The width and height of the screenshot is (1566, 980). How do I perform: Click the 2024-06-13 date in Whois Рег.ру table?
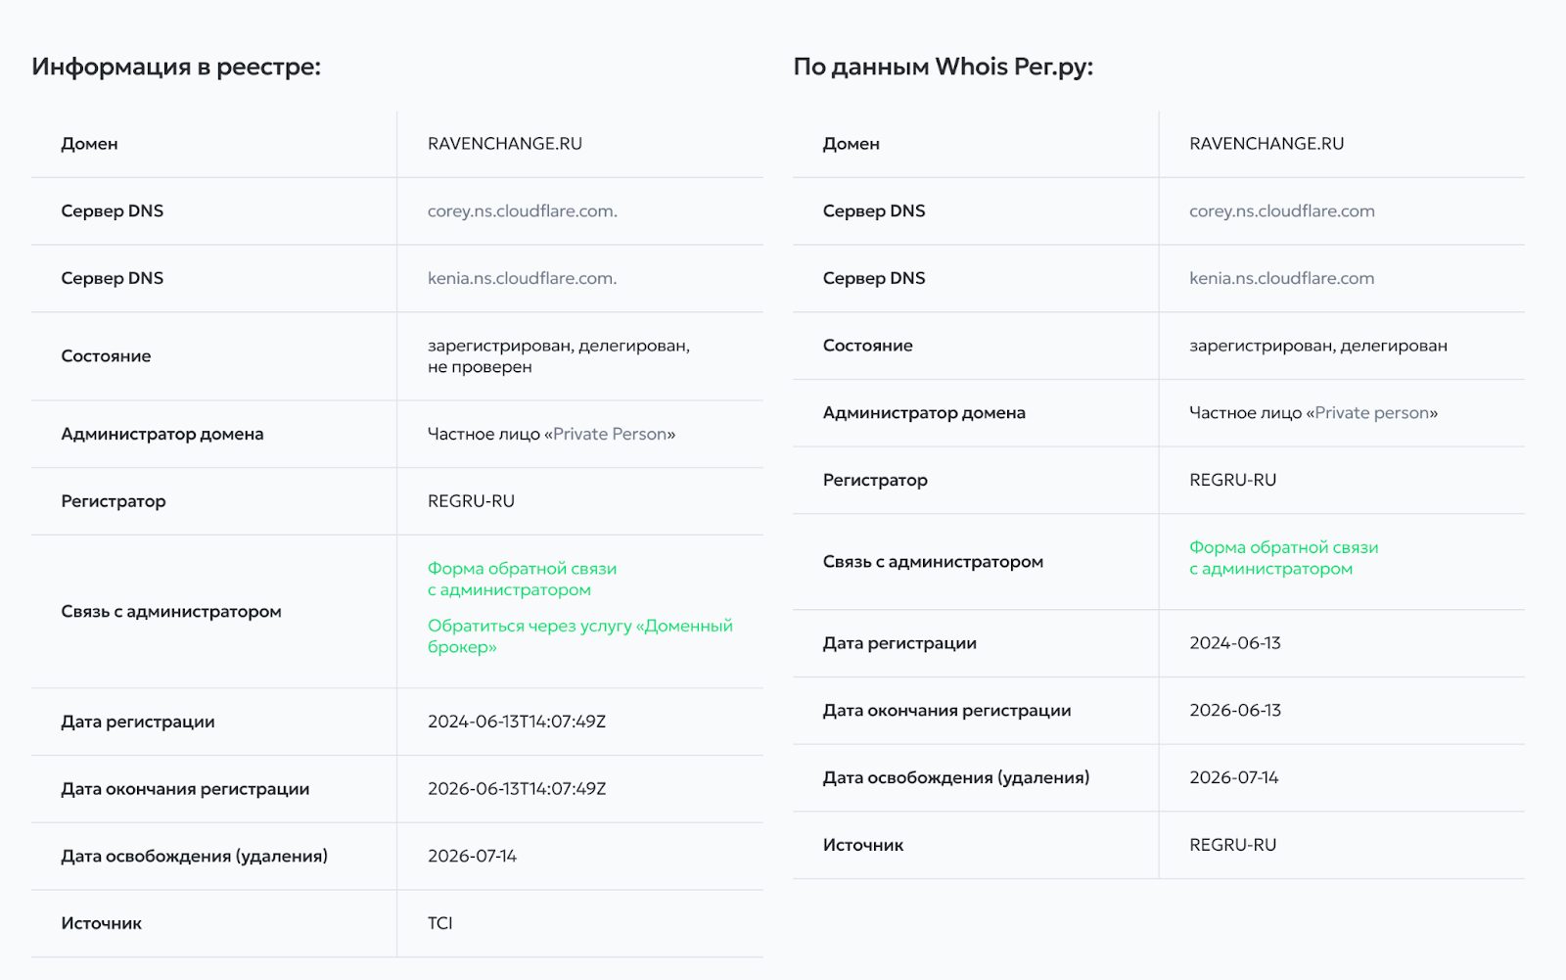point(1234,644)
